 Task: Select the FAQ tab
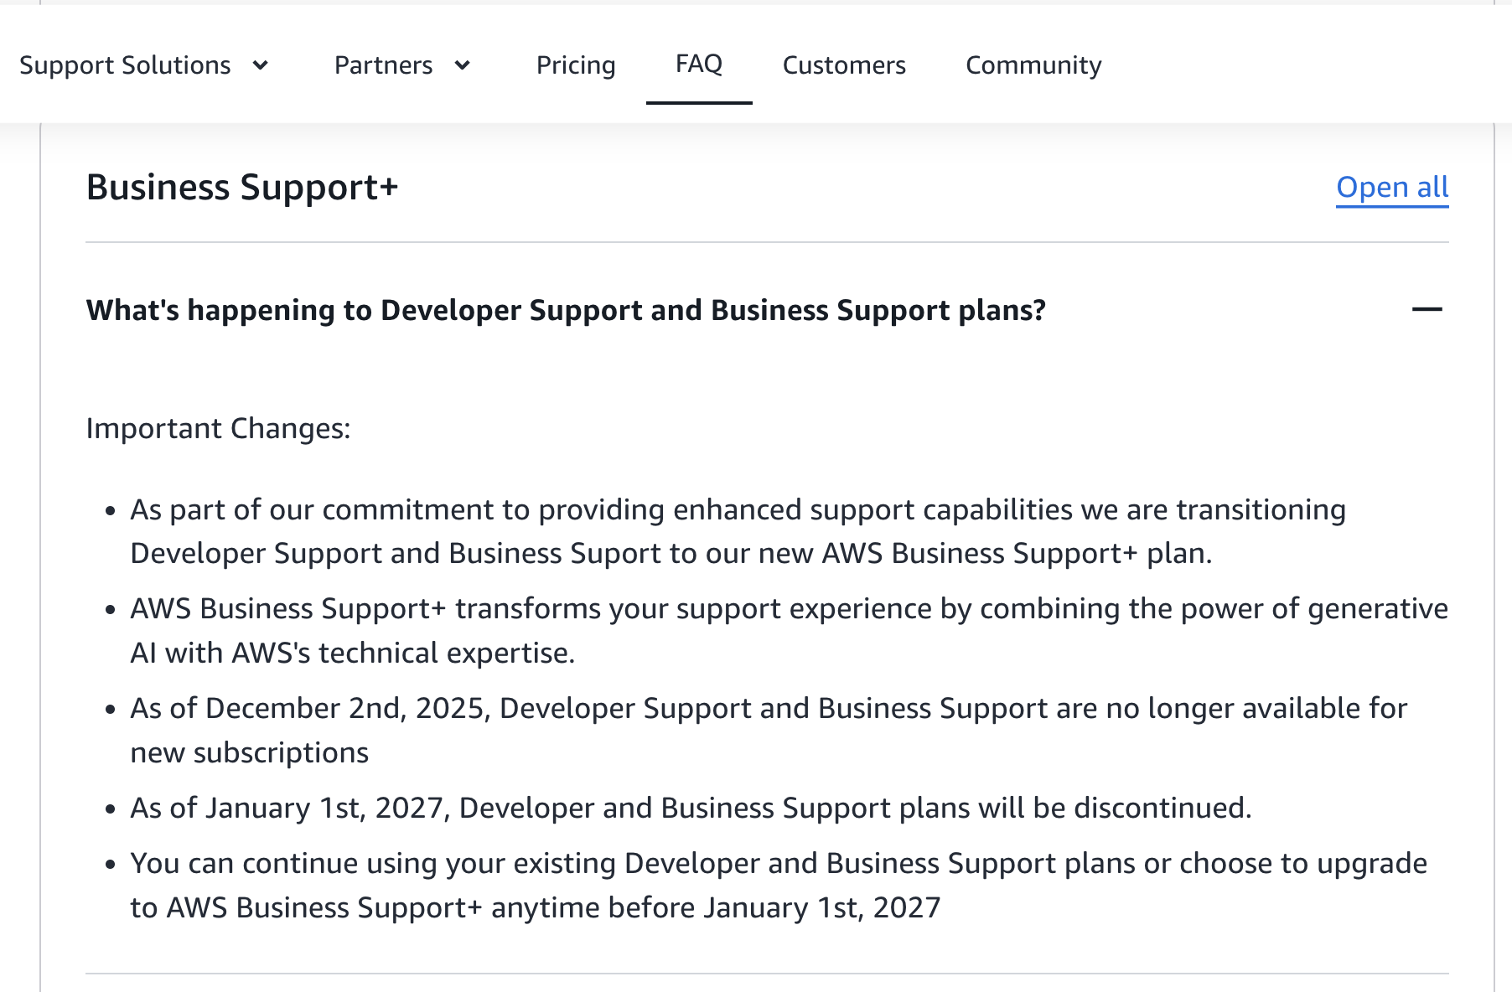click(x=698, y=64)
